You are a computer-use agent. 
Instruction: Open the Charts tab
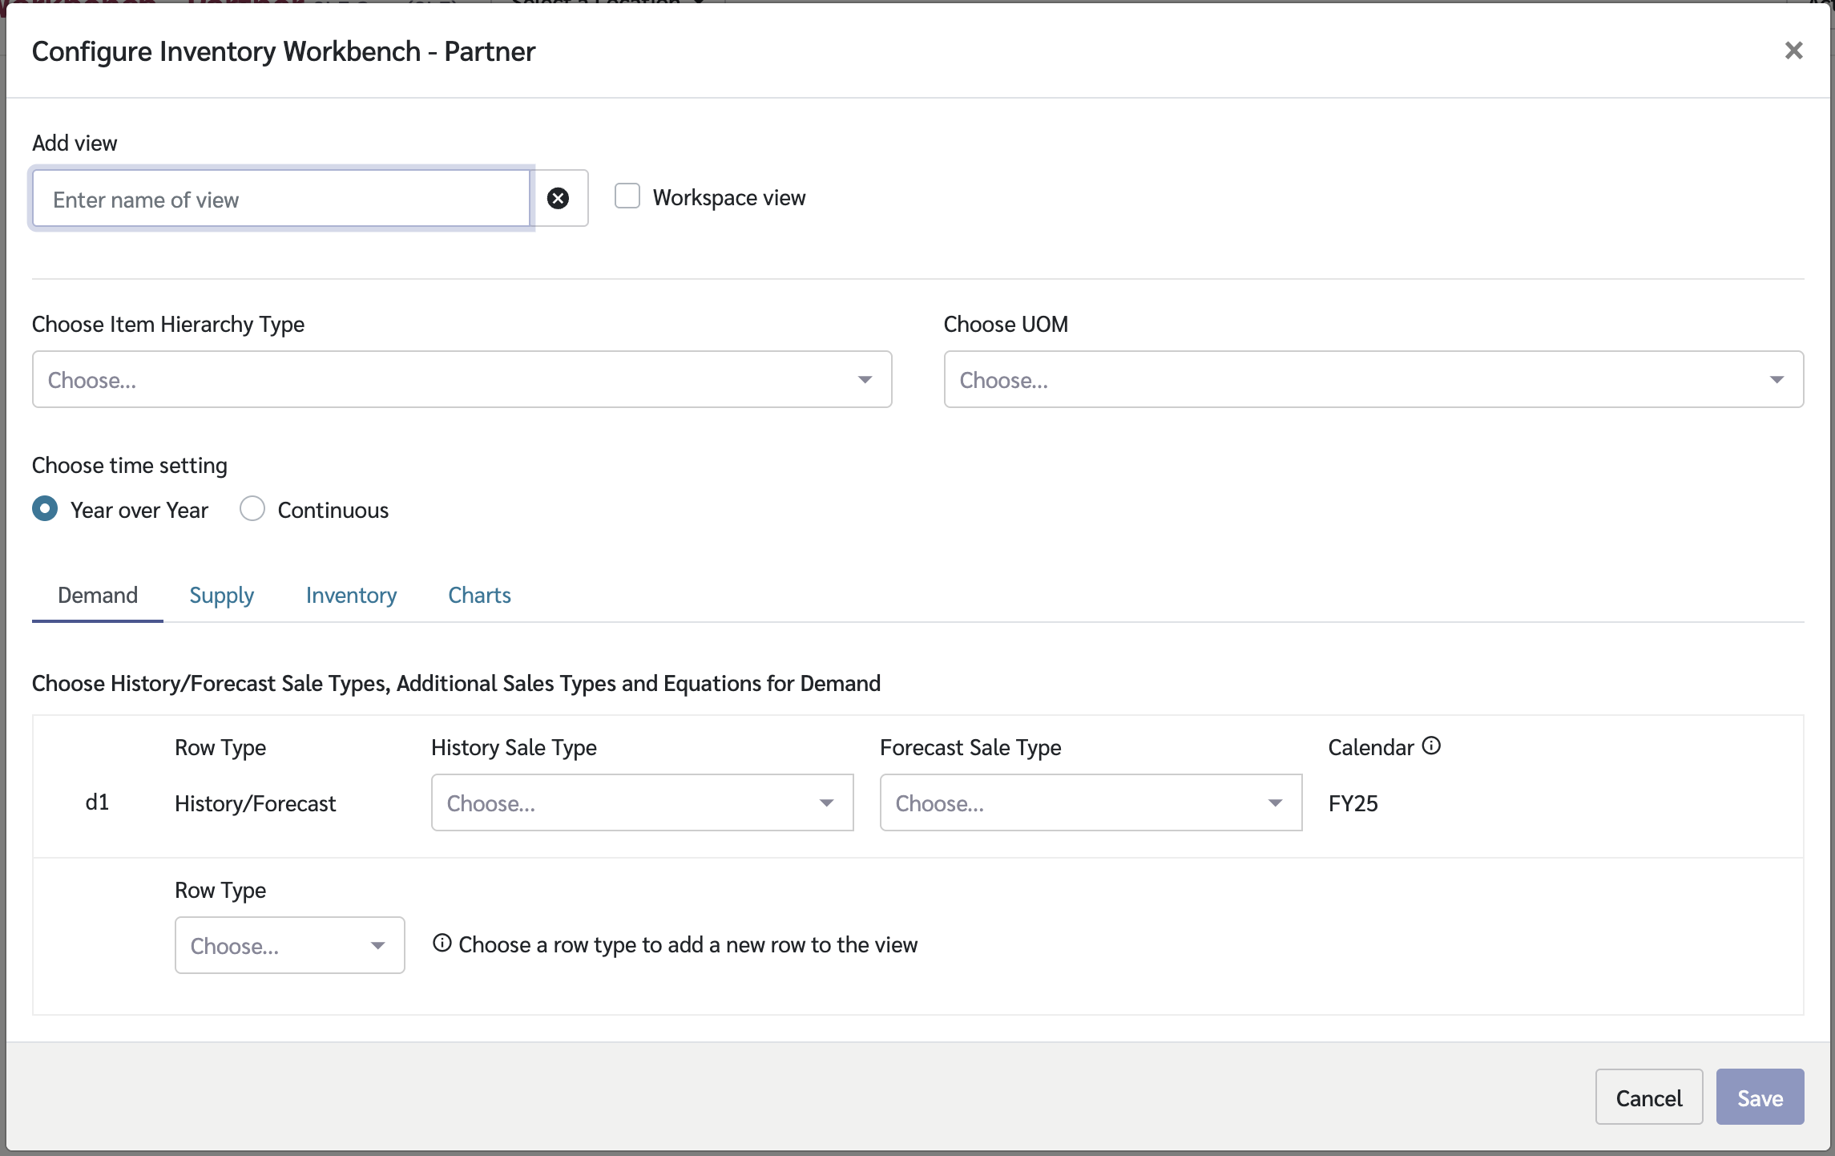coord(479,596)
